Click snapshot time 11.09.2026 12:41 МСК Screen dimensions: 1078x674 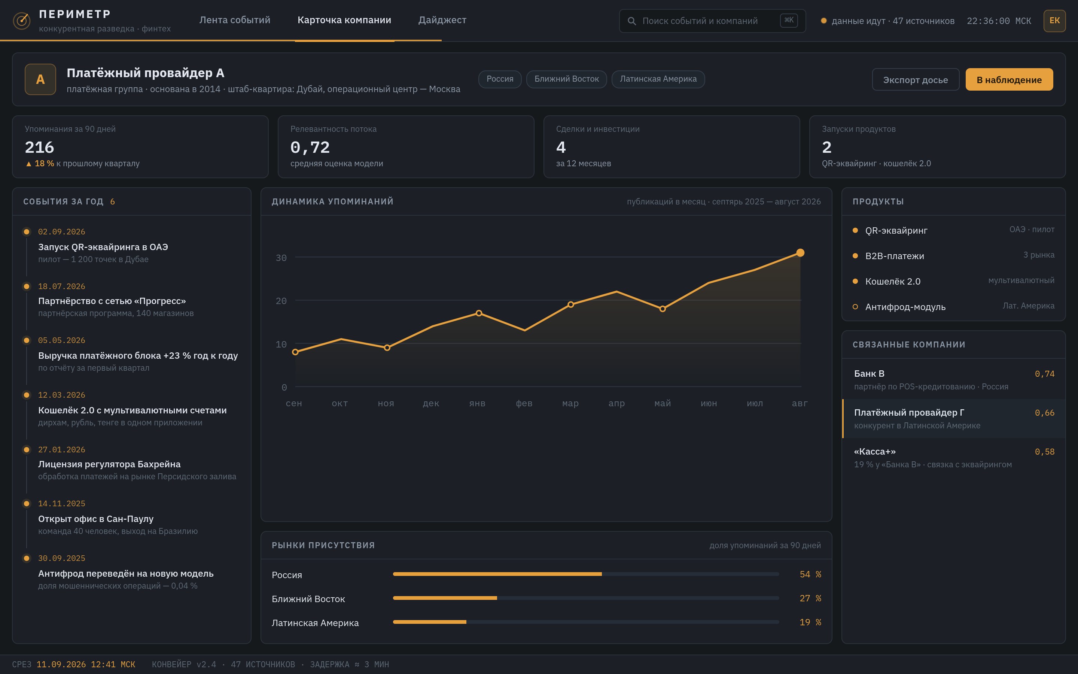[85, 665]
